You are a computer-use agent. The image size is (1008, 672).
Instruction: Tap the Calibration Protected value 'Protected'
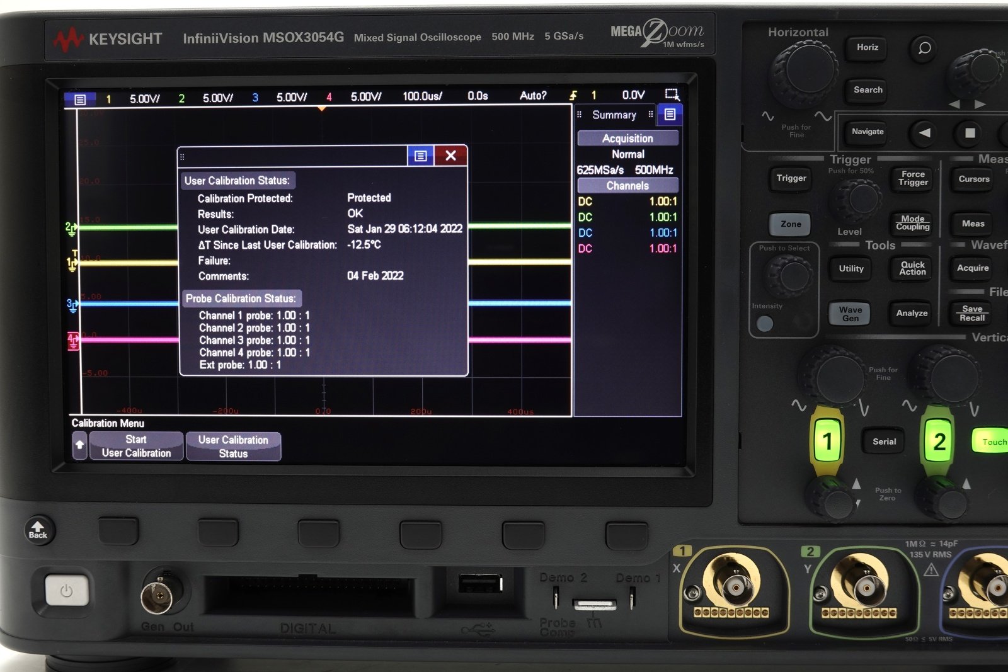pos(369,198)
